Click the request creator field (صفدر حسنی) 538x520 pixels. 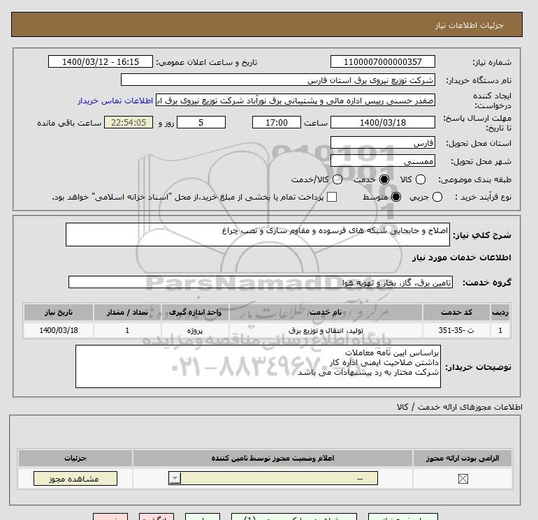click(296, 100)
